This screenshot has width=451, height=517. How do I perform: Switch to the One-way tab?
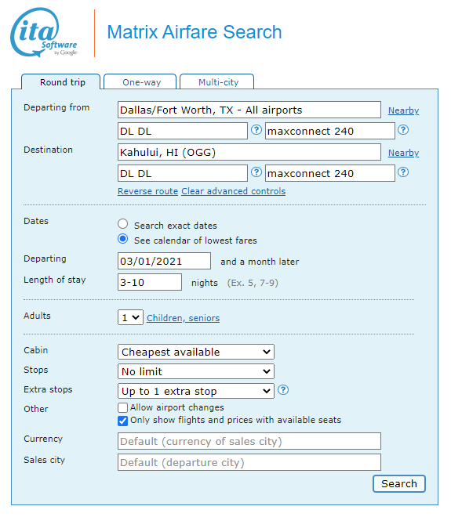(140, 81)
